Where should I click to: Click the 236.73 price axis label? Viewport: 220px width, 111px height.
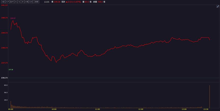coord(5,78)
